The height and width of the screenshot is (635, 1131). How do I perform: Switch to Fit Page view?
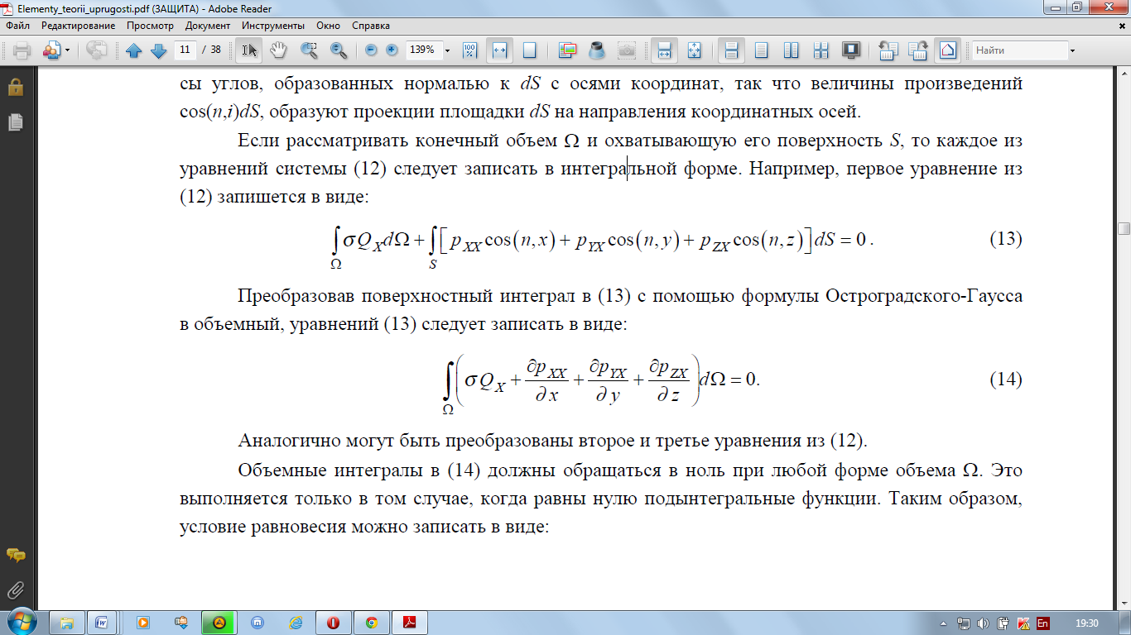pos(530,50)
